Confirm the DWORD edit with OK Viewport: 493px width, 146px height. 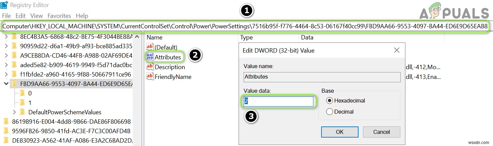coord(340,132)
